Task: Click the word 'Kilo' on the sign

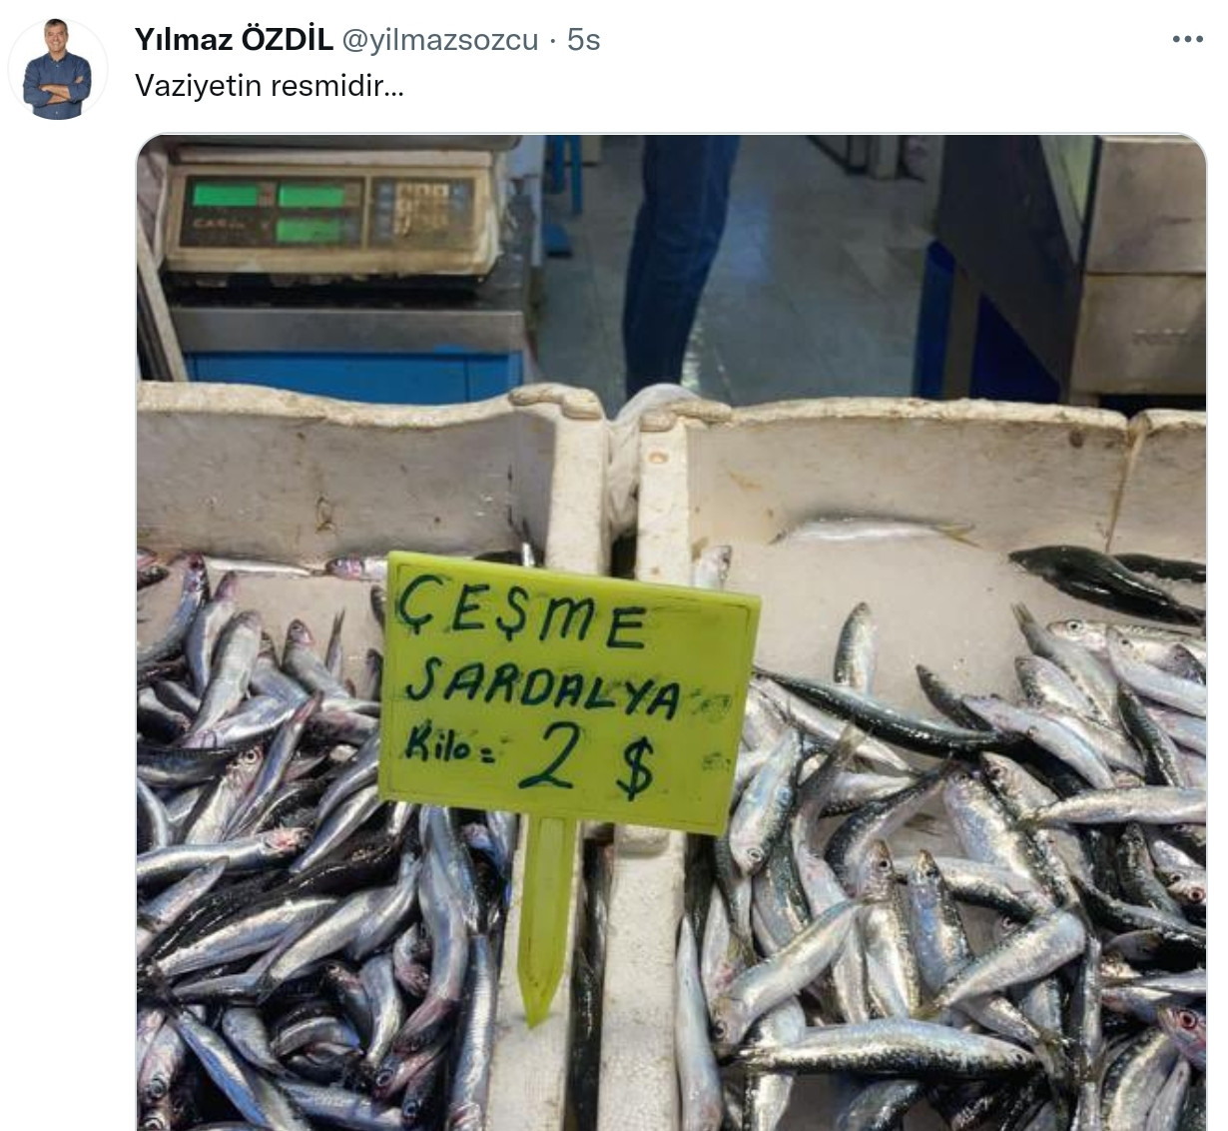Action: pos(438,746)
